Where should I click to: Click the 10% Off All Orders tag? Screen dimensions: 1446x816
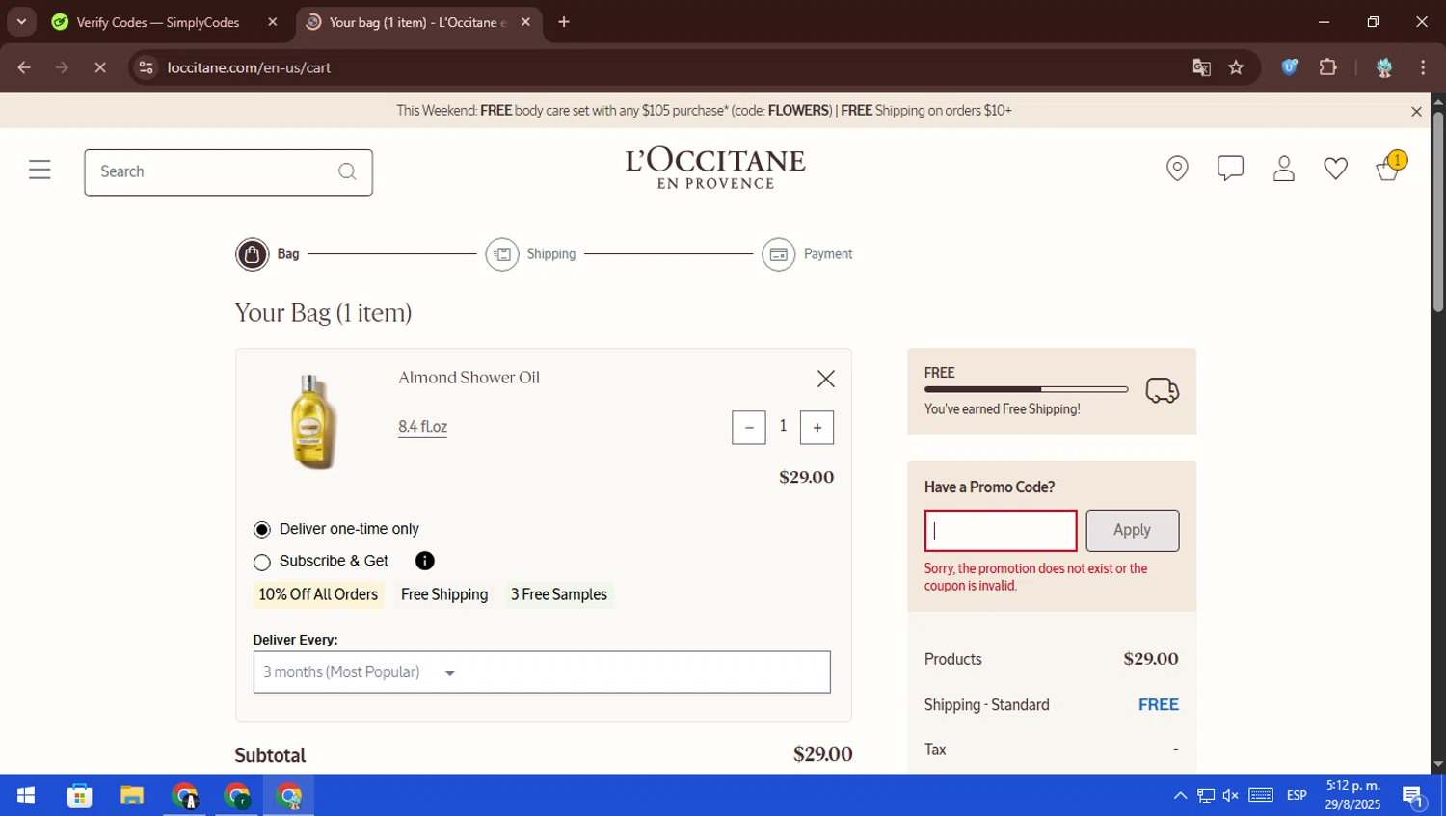click(318, 595)
